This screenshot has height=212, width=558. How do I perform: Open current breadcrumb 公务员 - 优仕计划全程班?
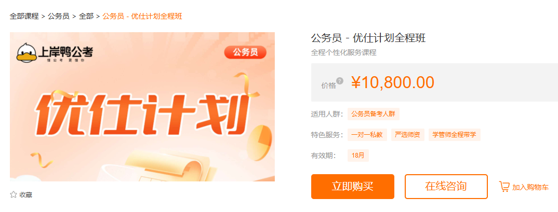142,16
